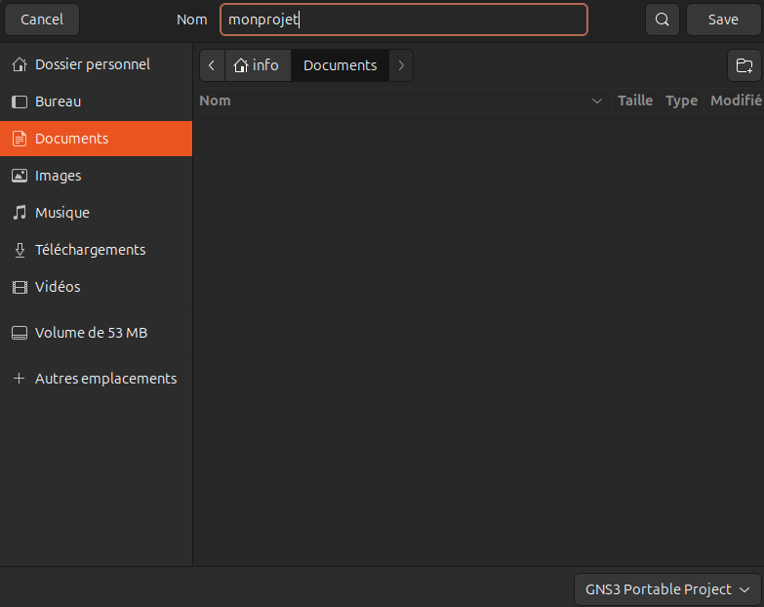Click the Vidéos film icon

coord(19,287)
